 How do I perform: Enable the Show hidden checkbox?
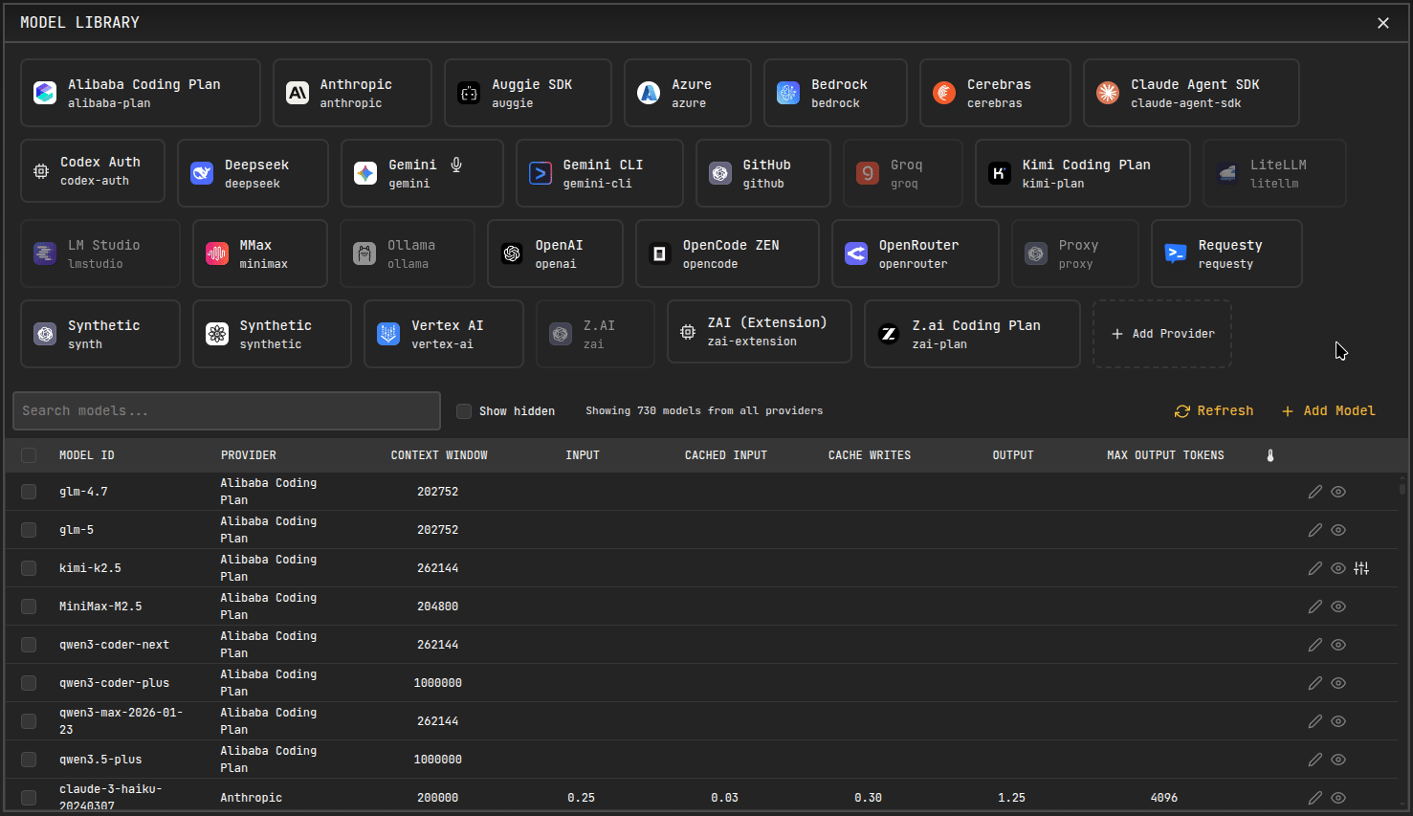pyautogui.click(x=464, y=411)
